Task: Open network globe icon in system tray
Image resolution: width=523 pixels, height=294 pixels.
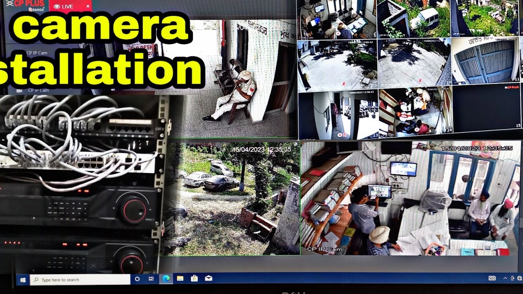Action: (519, 278)
